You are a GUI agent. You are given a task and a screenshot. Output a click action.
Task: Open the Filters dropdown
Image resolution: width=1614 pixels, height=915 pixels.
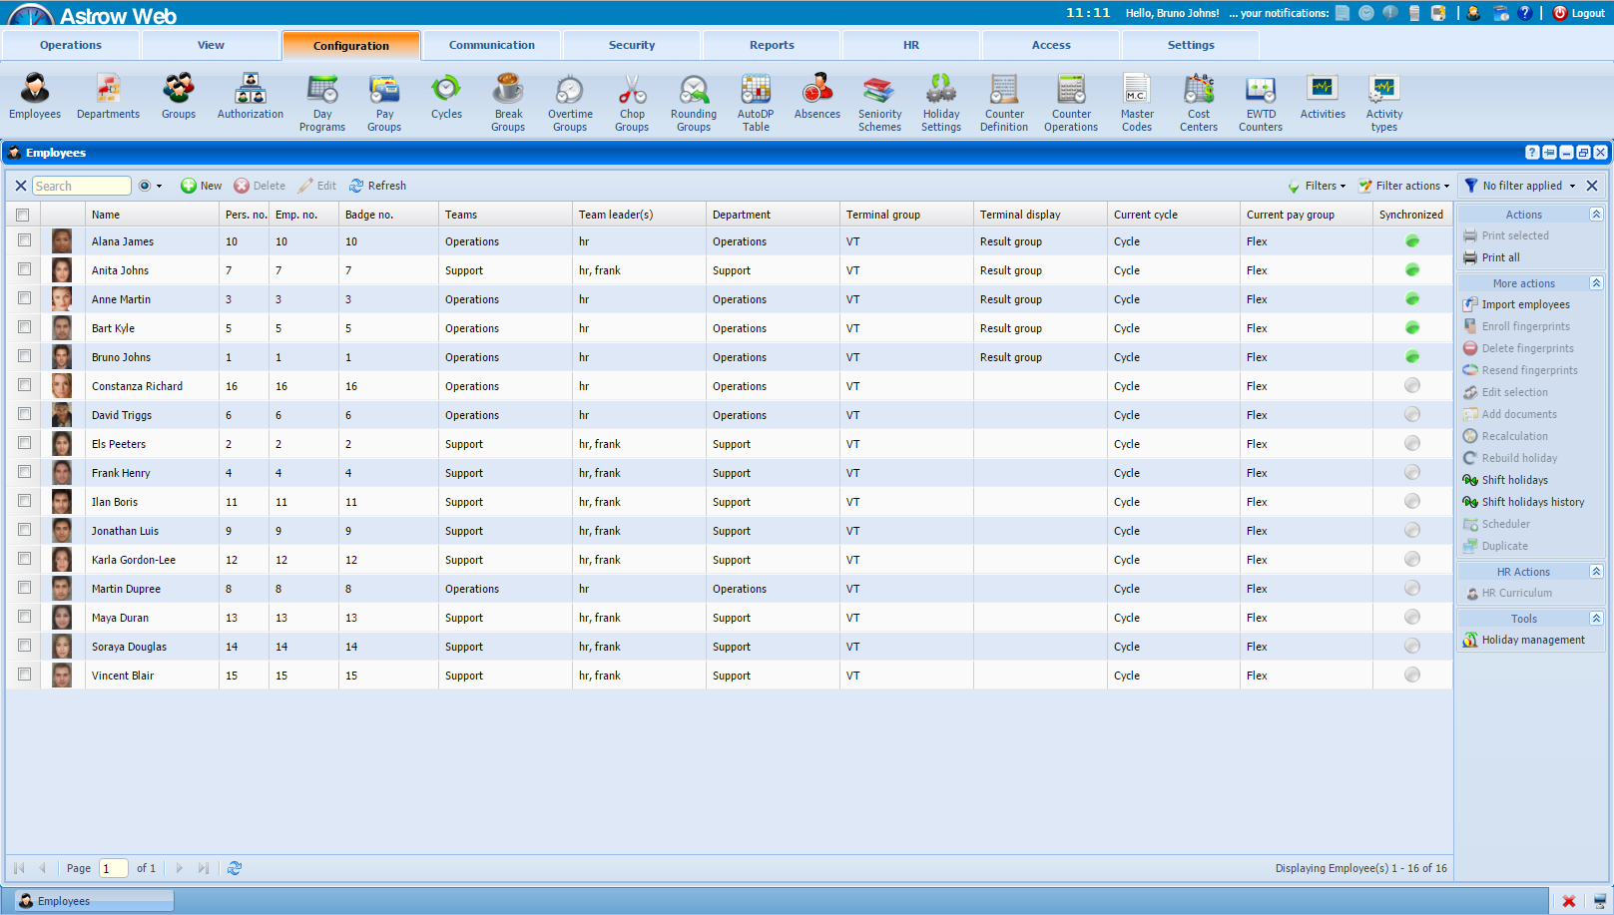pyautogui.click(x=1318, y=186)
